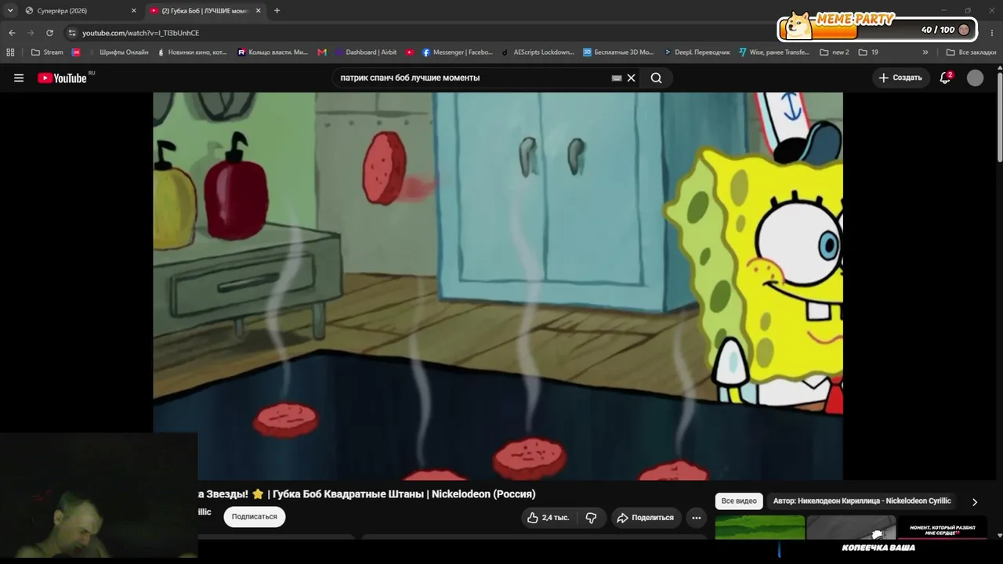Select the Губка Боб YouTube tab

(x=205, y=10)
